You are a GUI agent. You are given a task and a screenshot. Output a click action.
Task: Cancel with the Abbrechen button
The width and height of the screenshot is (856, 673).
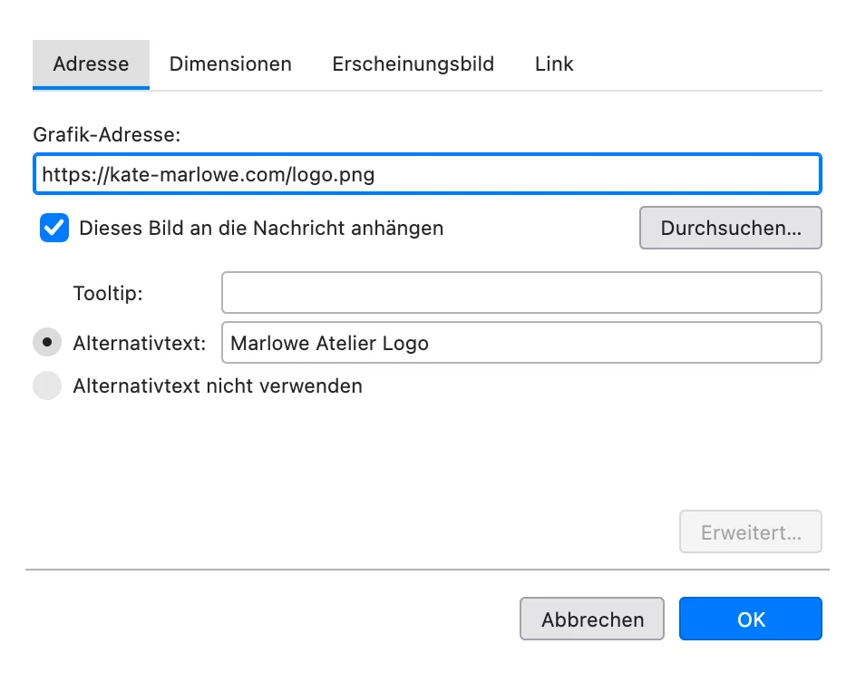(x=592, y=619)
